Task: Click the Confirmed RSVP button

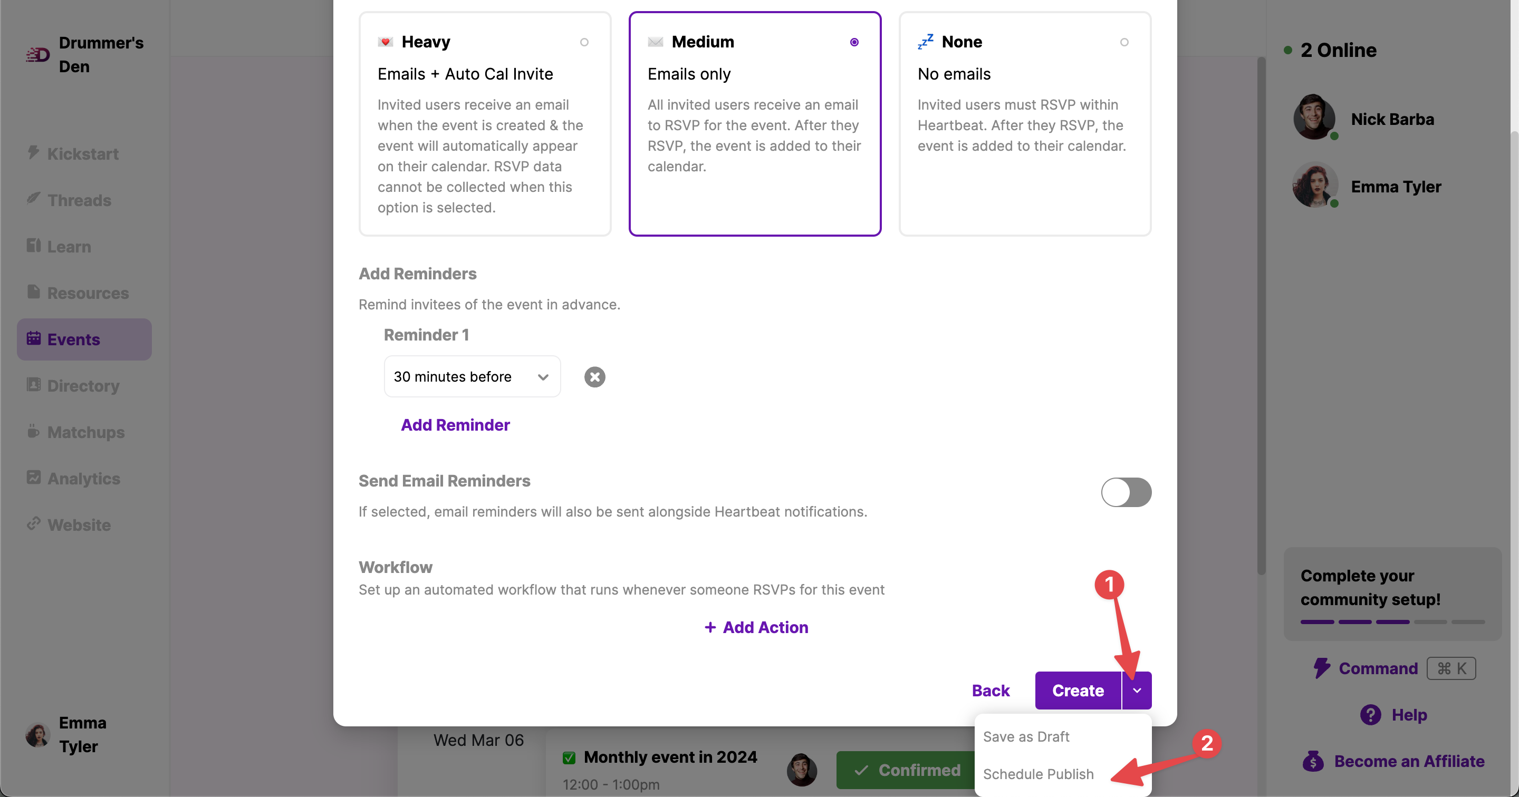Action: [906, 770]
